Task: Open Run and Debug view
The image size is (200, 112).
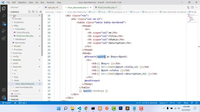Action: tap(4, 31)
